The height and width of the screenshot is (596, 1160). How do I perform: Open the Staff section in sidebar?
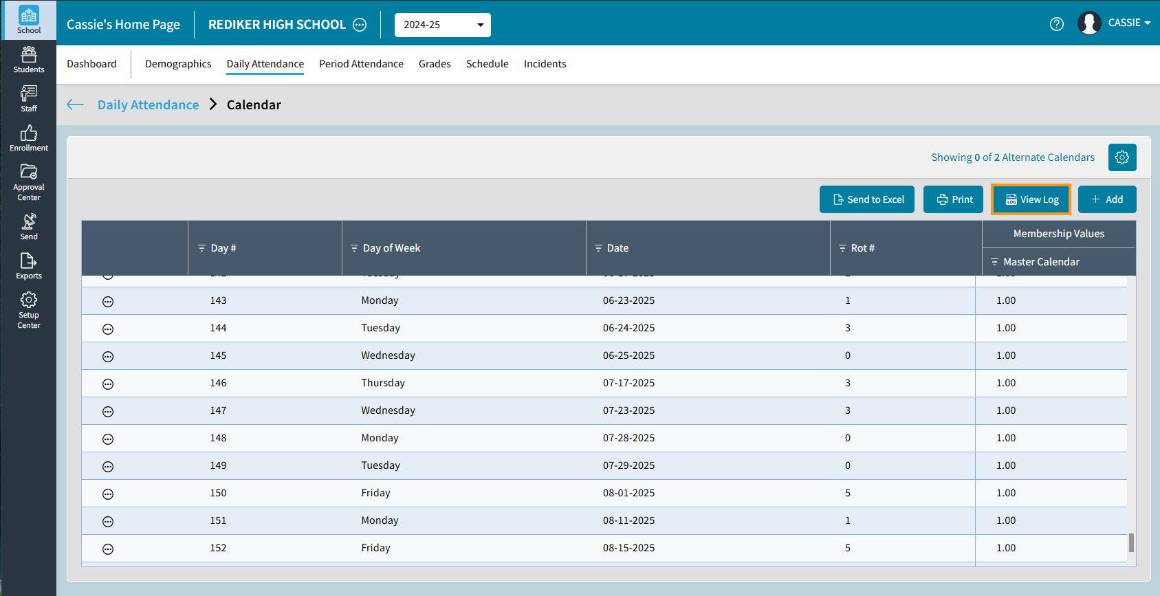29,99
